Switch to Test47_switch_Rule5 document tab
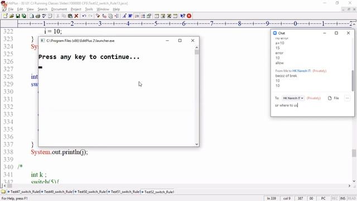The image size is (357, 201). 24,192
